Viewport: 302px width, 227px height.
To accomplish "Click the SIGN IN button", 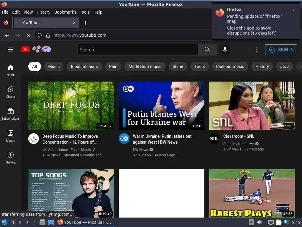I will [x=281, y=50].
